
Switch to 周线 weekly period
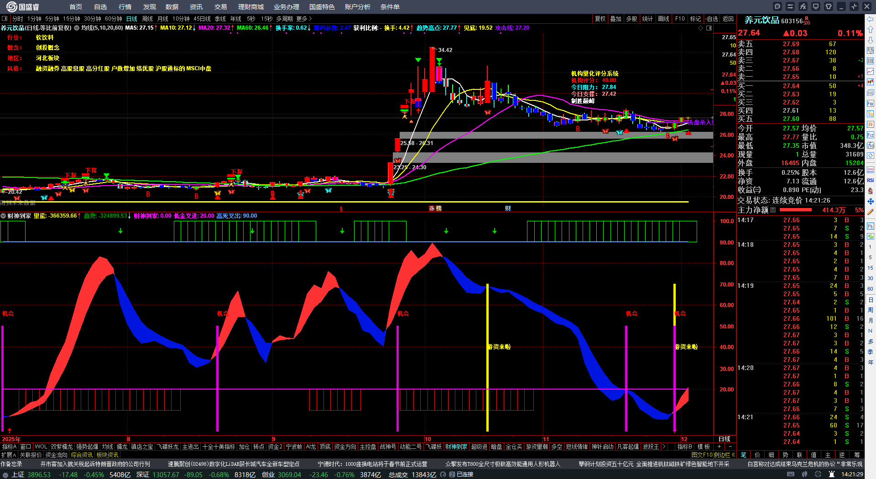coord(147,19)
